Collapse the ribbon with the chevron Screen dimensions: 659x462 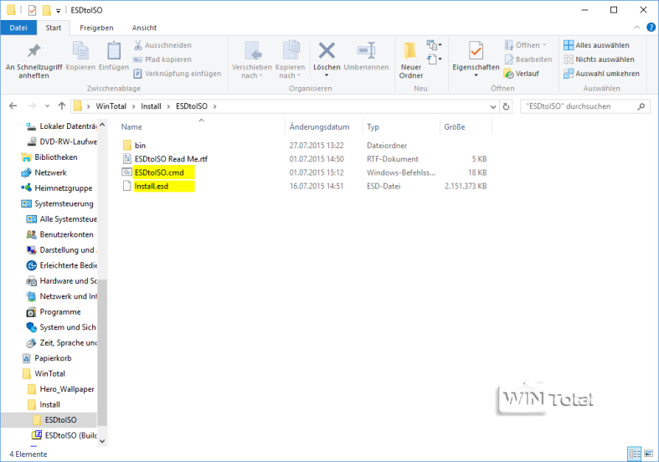pos(636,28)
